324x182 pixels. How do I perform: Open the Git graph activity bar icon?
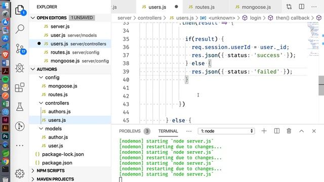(20, 126)
